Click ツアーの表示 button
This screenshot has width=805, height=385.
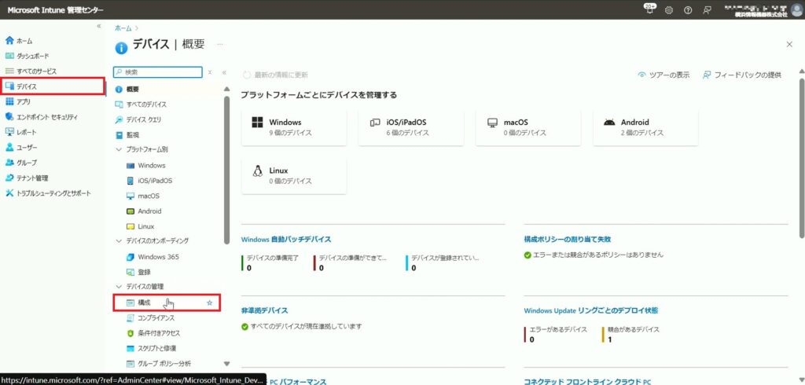tap(663, 75)
